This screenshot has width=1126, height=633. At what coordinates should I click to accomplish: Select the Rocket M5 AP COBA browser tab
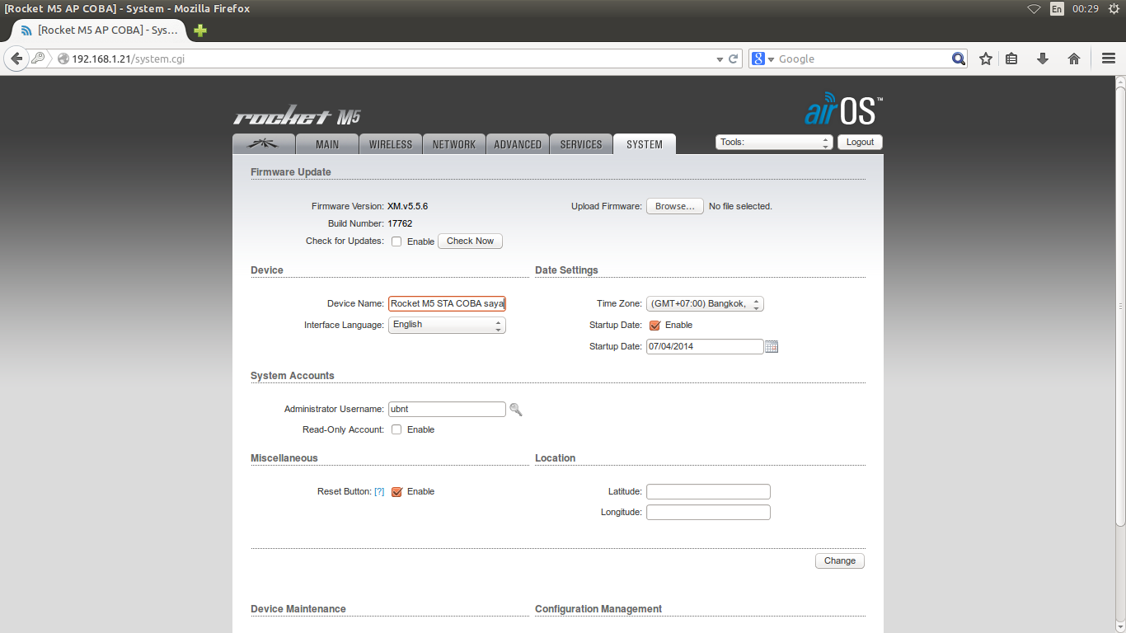tap(99, 30)
